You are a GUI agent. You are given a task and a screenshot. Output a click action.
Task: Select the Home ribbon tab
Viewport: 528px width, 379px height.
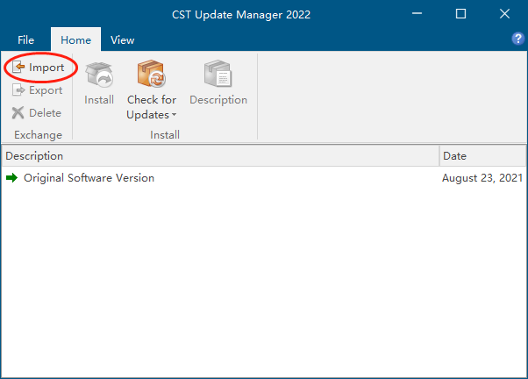75,39
